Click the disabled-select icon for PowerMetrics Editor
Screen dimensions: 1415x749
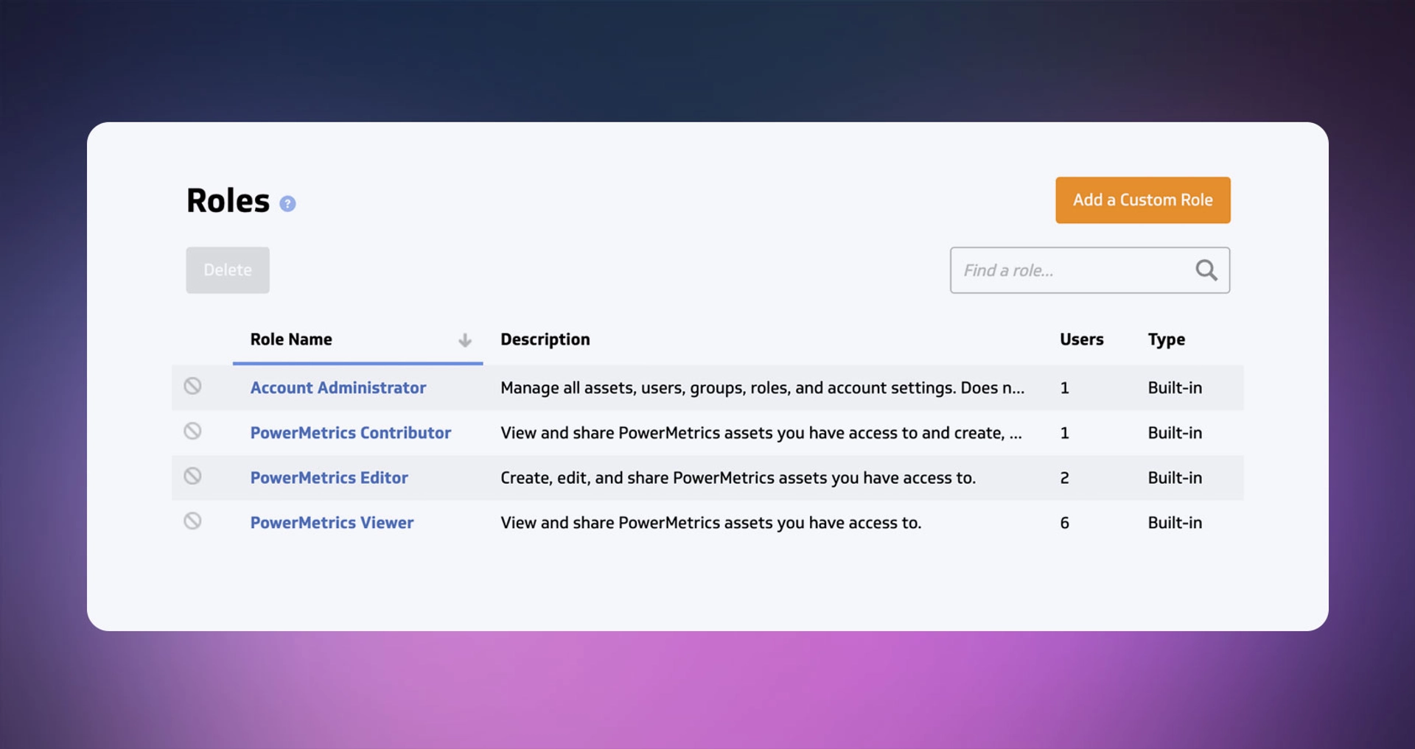point(192,476)
